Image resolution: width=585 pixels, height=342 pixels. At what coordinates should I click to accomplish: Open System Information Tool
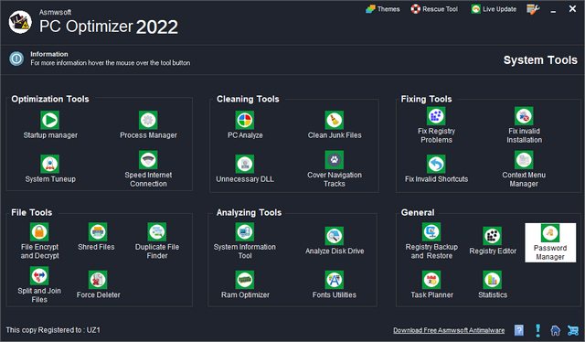[245, 241]
